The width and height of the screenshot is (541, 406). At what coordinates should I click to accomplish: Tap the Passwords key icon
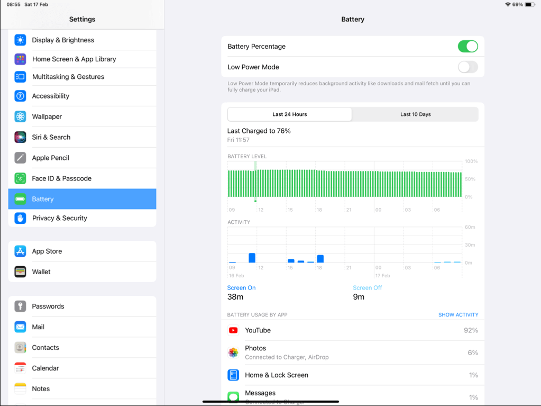click(x=20, y=306)
